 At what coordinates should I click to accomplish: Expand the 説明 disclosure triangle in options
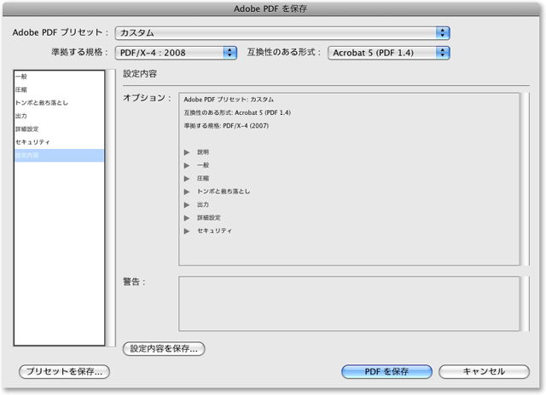click(186, 152)
